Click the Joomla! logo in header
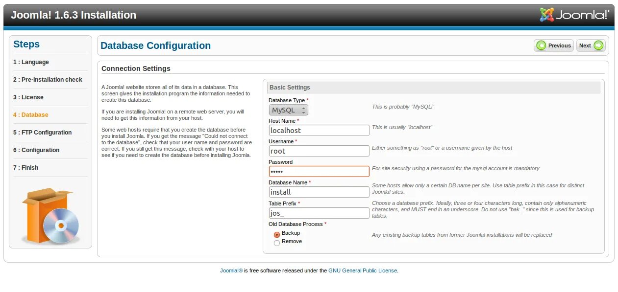Image resolution: width=618 pixels, height=292 pixels. pyautogui.click(x=574, y=15)
